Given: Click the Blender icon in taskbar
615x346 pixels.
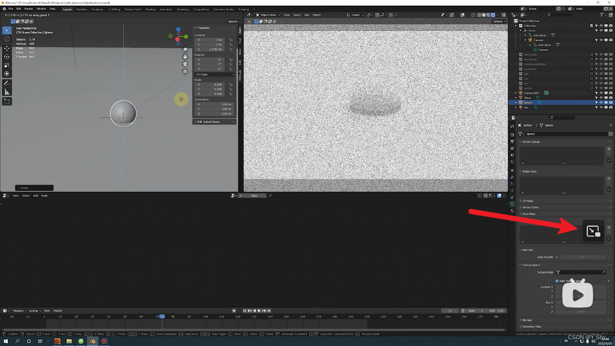Looking at the screenshot, I should click(x=93, y=341).
